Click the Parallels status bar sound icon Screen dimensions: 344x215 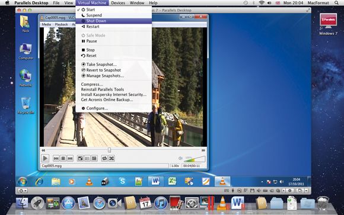coord(259,191)
